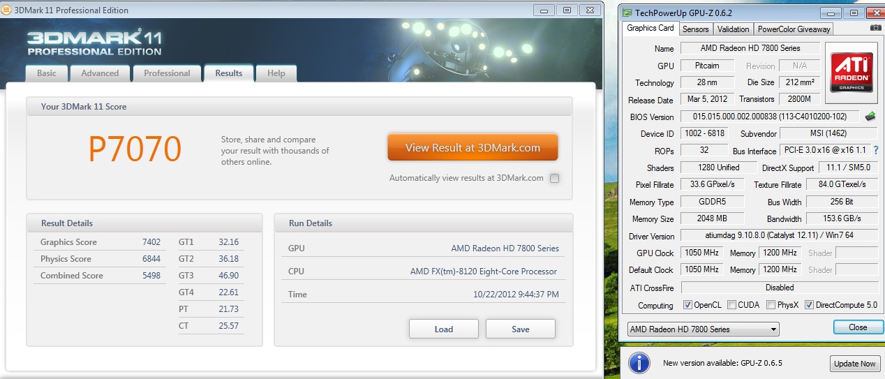Click the ATI CrossFire Disabled field
This screenshot has height=379, width=885.
[x=779, y=287]
